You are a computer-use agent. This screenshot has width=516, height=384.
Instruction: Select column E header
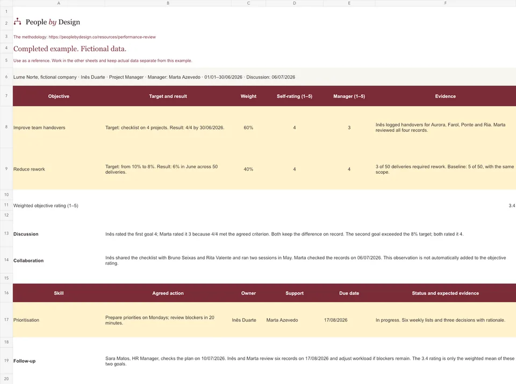(x=349, y=3)
